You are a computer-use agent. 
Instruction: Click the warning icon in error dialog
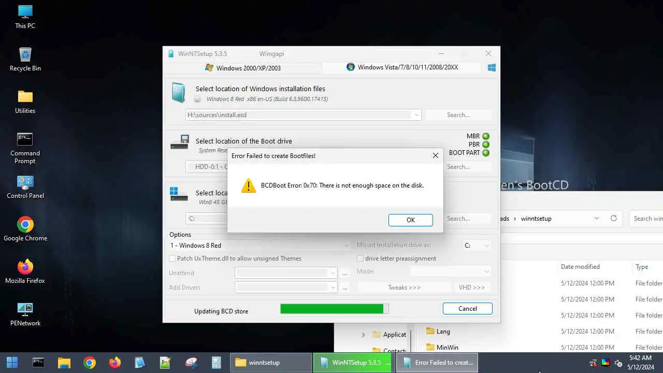coord(249,185)
